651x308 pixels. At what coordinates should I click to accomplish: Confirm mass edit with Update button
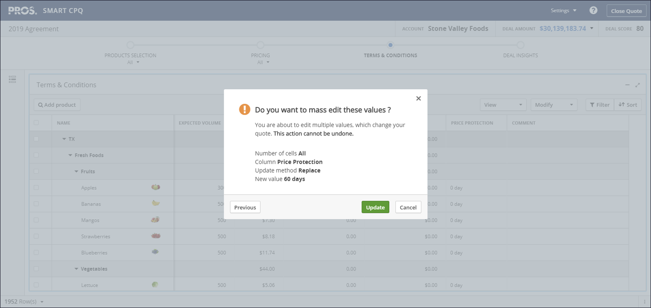375,207
